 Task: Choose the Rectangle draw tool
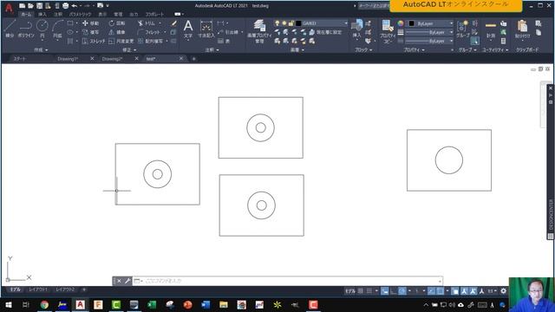pyautogui.click(x=70, y=23)
